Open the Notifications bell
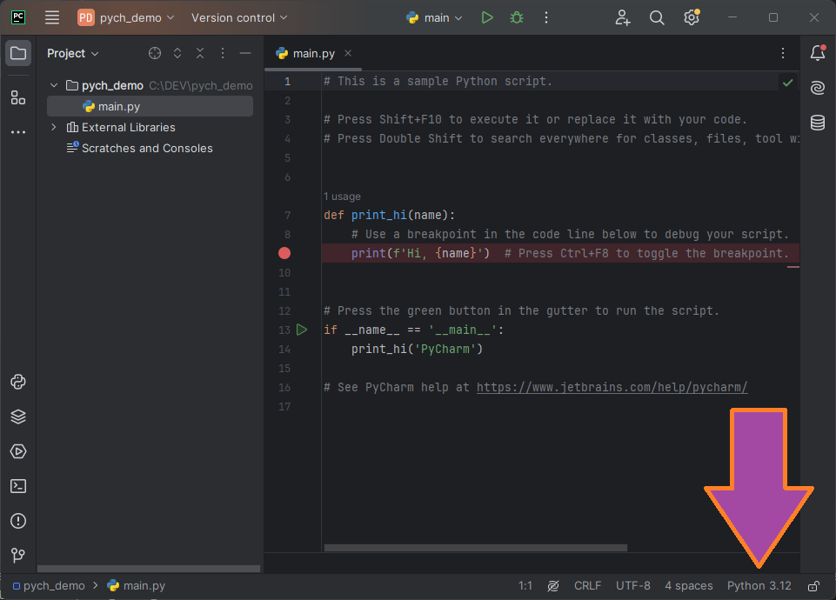 (x=818, y=53)
